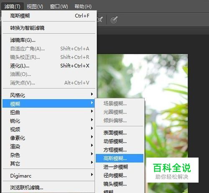Expand the Digimarc submenu
Image resolution: width=209 pixels, height=193 pixels.
[49, 175]
